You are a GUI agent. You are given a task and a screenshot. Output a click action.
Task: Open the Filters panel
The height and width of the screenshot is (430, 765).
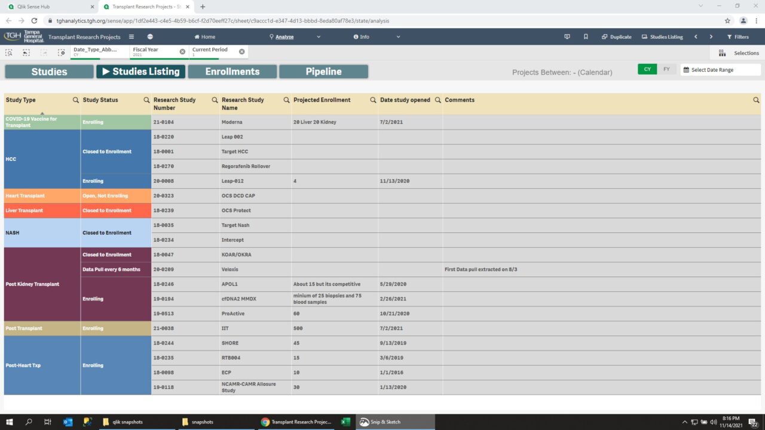coord(739,36)
